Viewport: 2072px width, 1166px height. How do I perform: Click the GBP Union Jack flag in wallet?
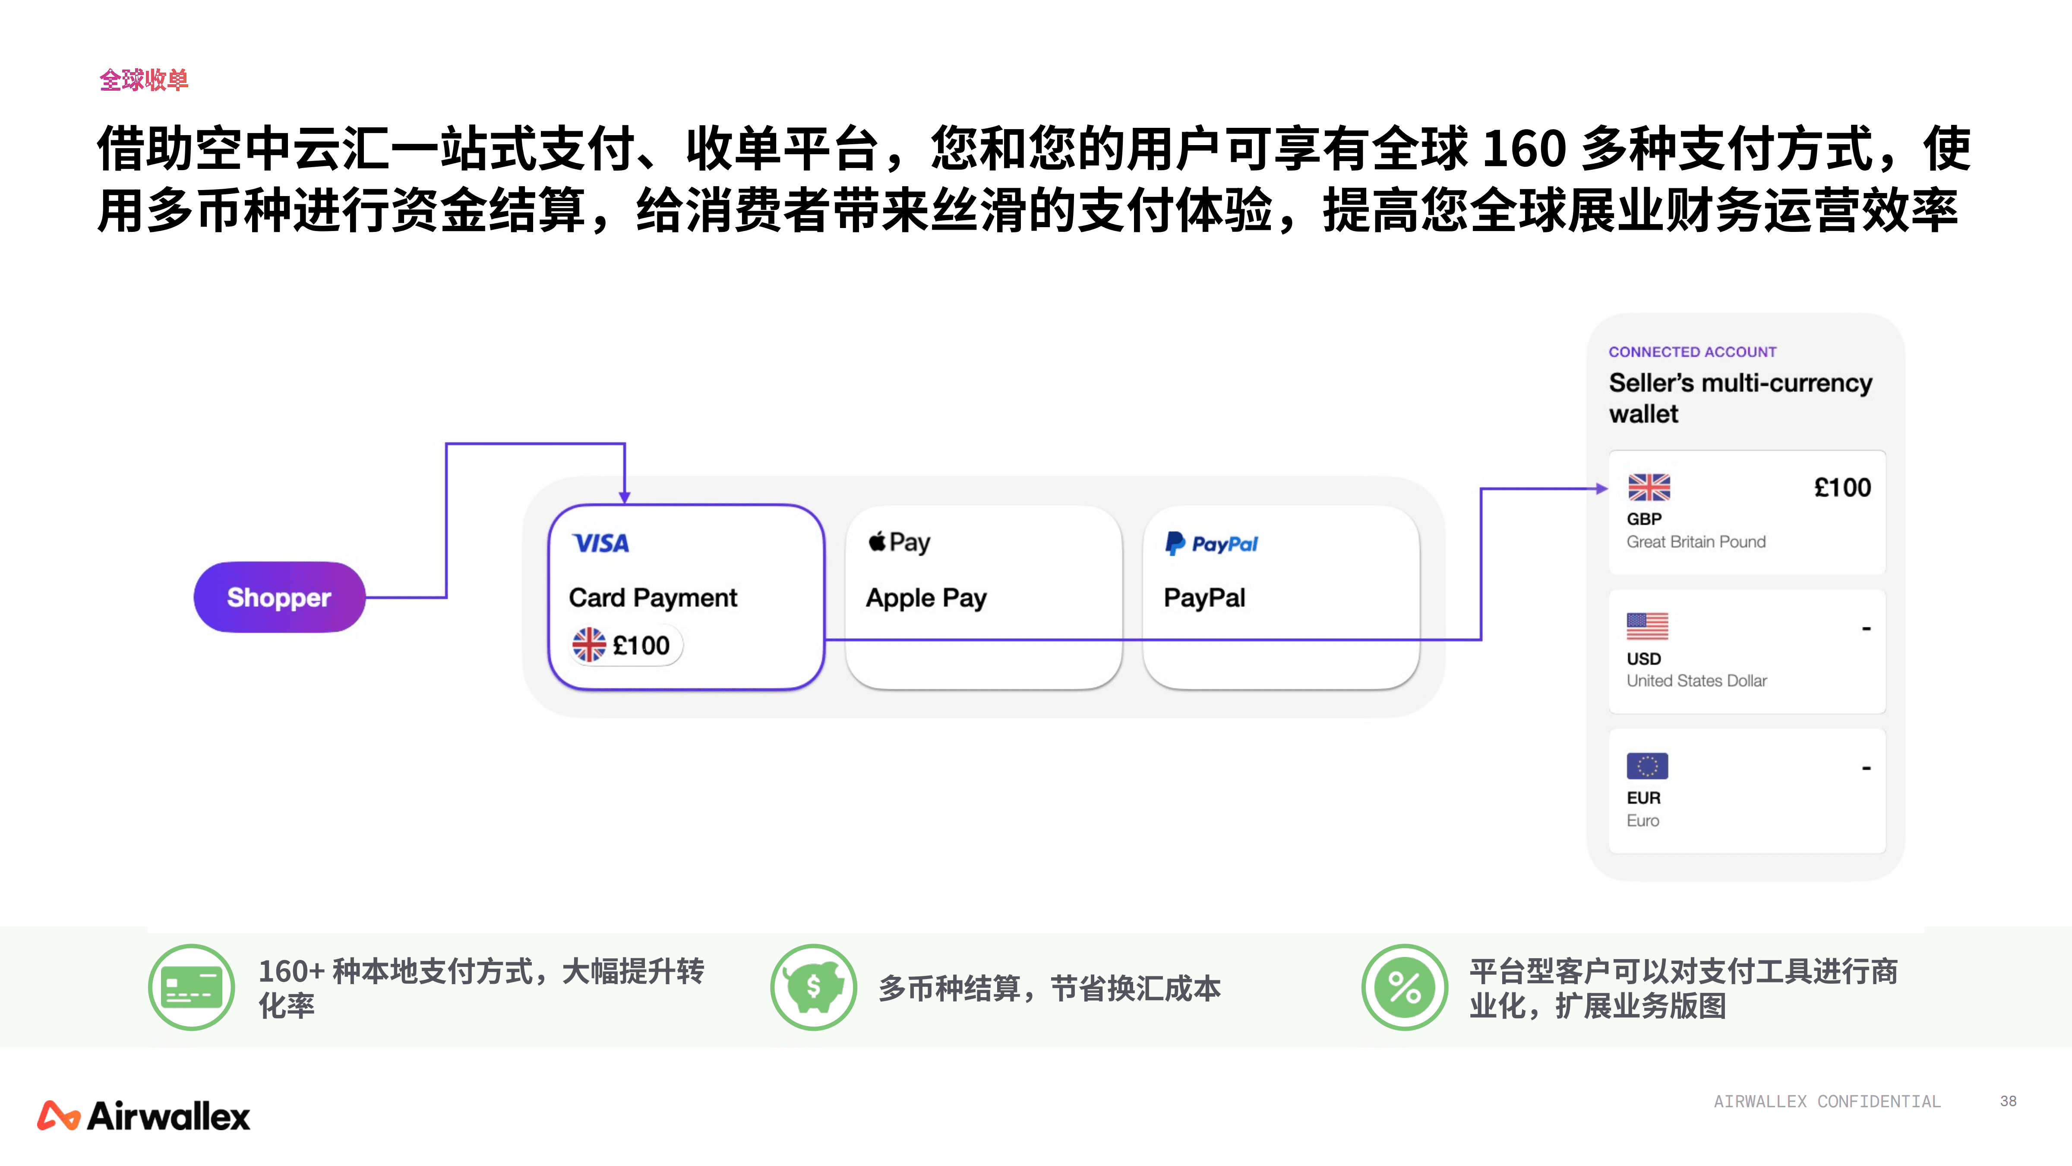1649,488
